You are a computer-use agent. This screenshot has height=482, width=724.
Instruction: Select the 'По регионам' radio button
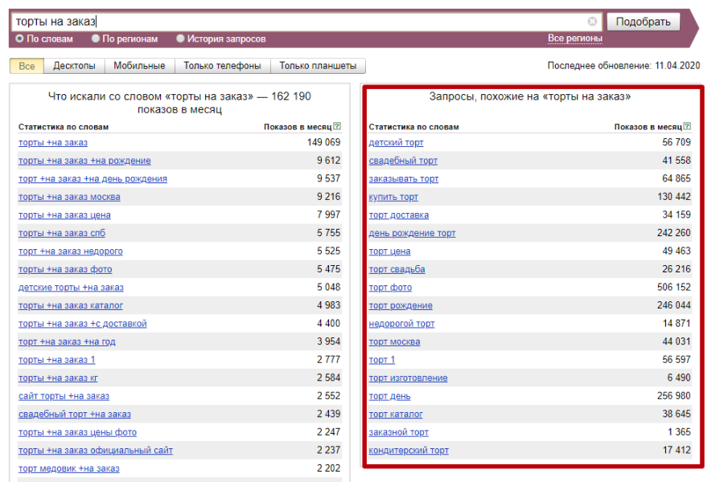(96, 39)
